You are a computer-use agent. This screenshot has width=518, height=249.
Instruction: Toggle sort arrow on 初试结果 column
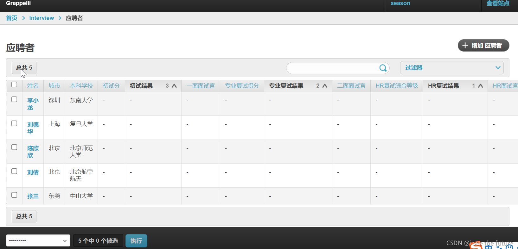click(174, 86)
